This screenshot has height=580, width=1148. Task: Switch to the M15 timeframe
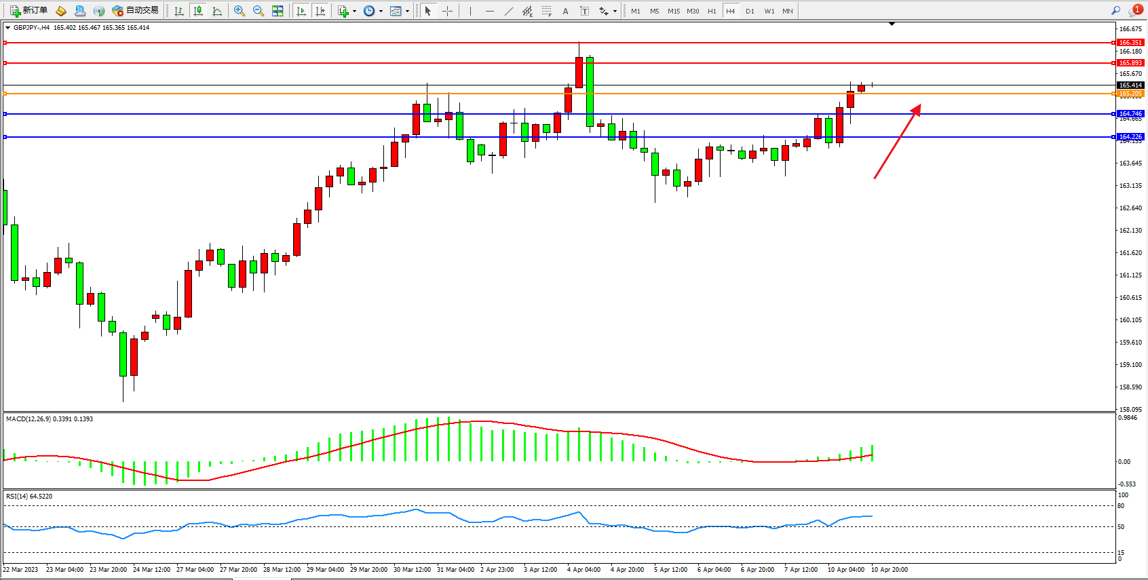(673, 11)
